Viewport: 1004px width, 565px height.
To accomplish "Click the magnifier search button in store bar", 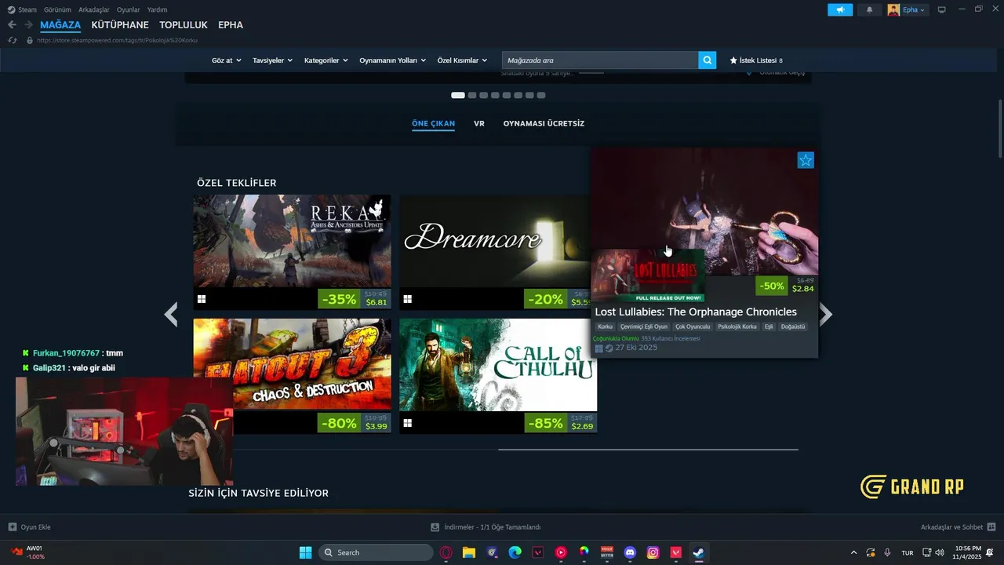I will point(708,60).
